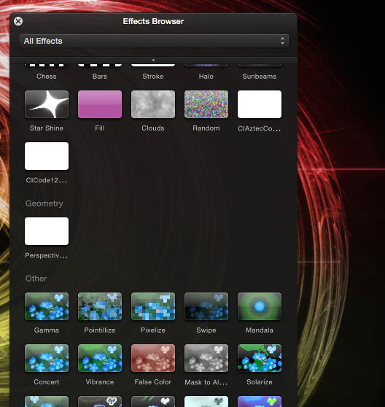Pick the Clouds effect thumbnail
The width and height of the screenshot is (385, 407).
click(153, 104)
